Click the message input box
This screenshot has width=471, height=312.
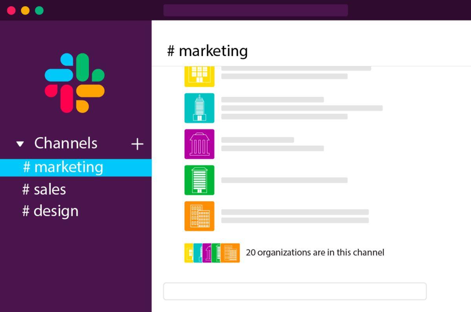pos(295,291)
